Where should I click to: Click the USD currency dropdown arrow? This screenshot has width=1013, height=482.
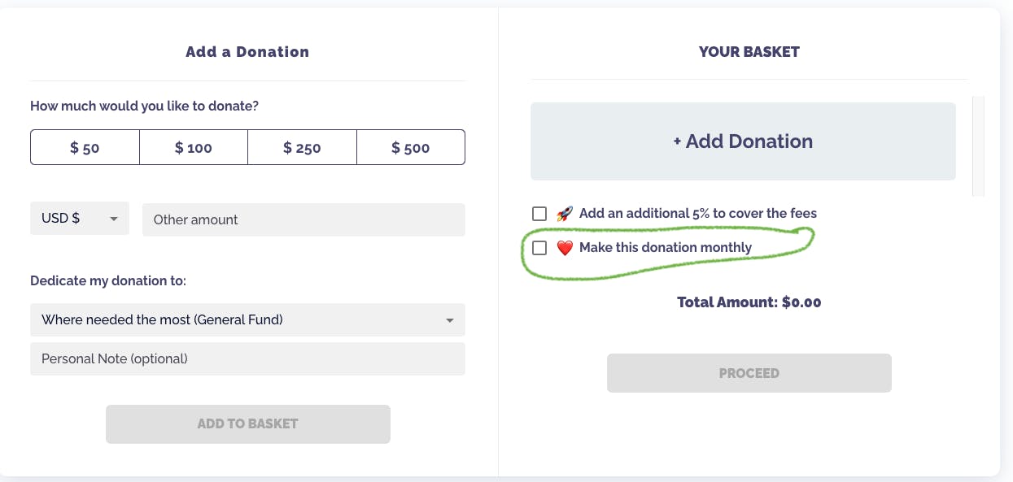(114, 219)
